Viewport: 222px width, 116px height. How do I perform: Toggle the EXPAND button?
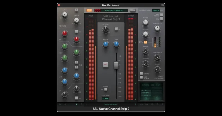(x=141, y=73)
